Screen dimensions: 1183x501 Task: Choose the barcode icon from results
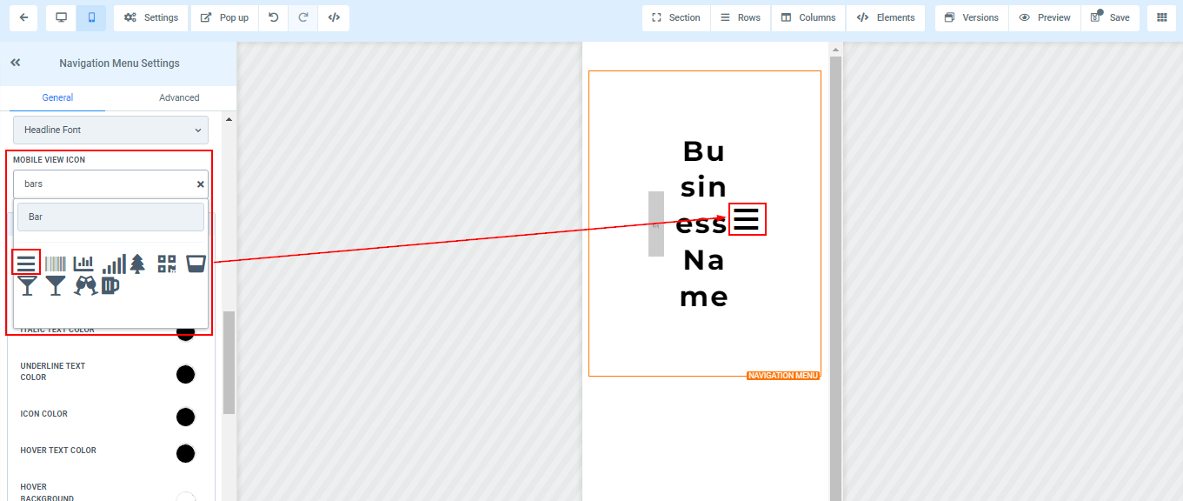pyautogui.click(x=56, y=264)
